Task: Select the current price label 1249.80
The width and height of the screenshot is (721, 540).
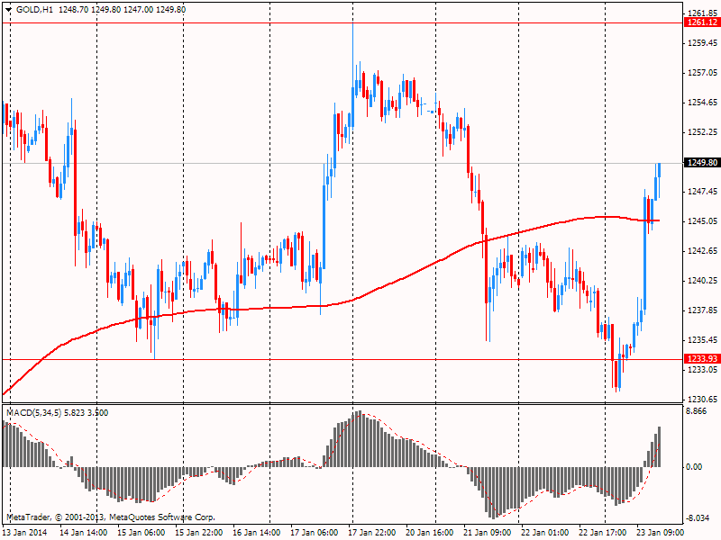Action: (702, 163)
